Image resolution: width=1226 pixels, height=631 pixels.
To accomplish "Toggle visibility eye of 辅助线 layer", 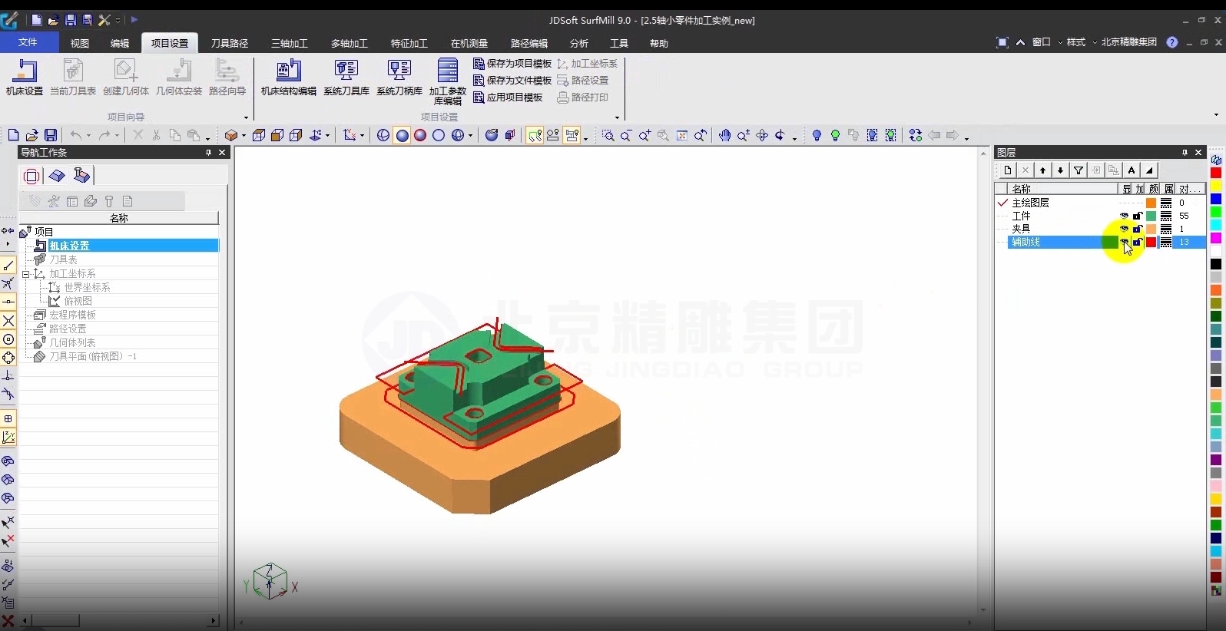I will 1125,242.
